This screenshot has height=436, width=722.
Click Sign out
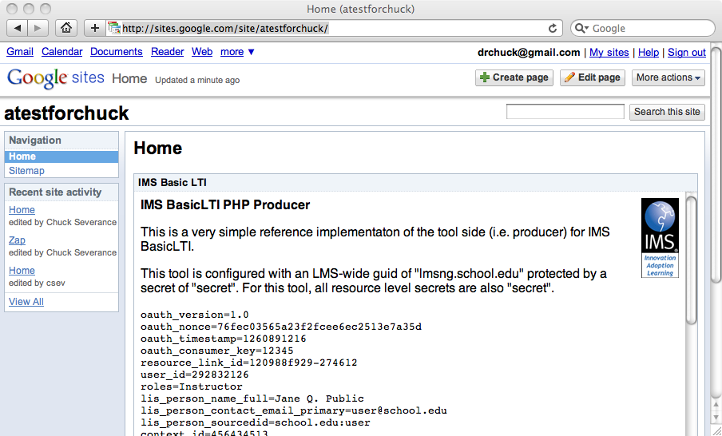[x=687, y=53]
